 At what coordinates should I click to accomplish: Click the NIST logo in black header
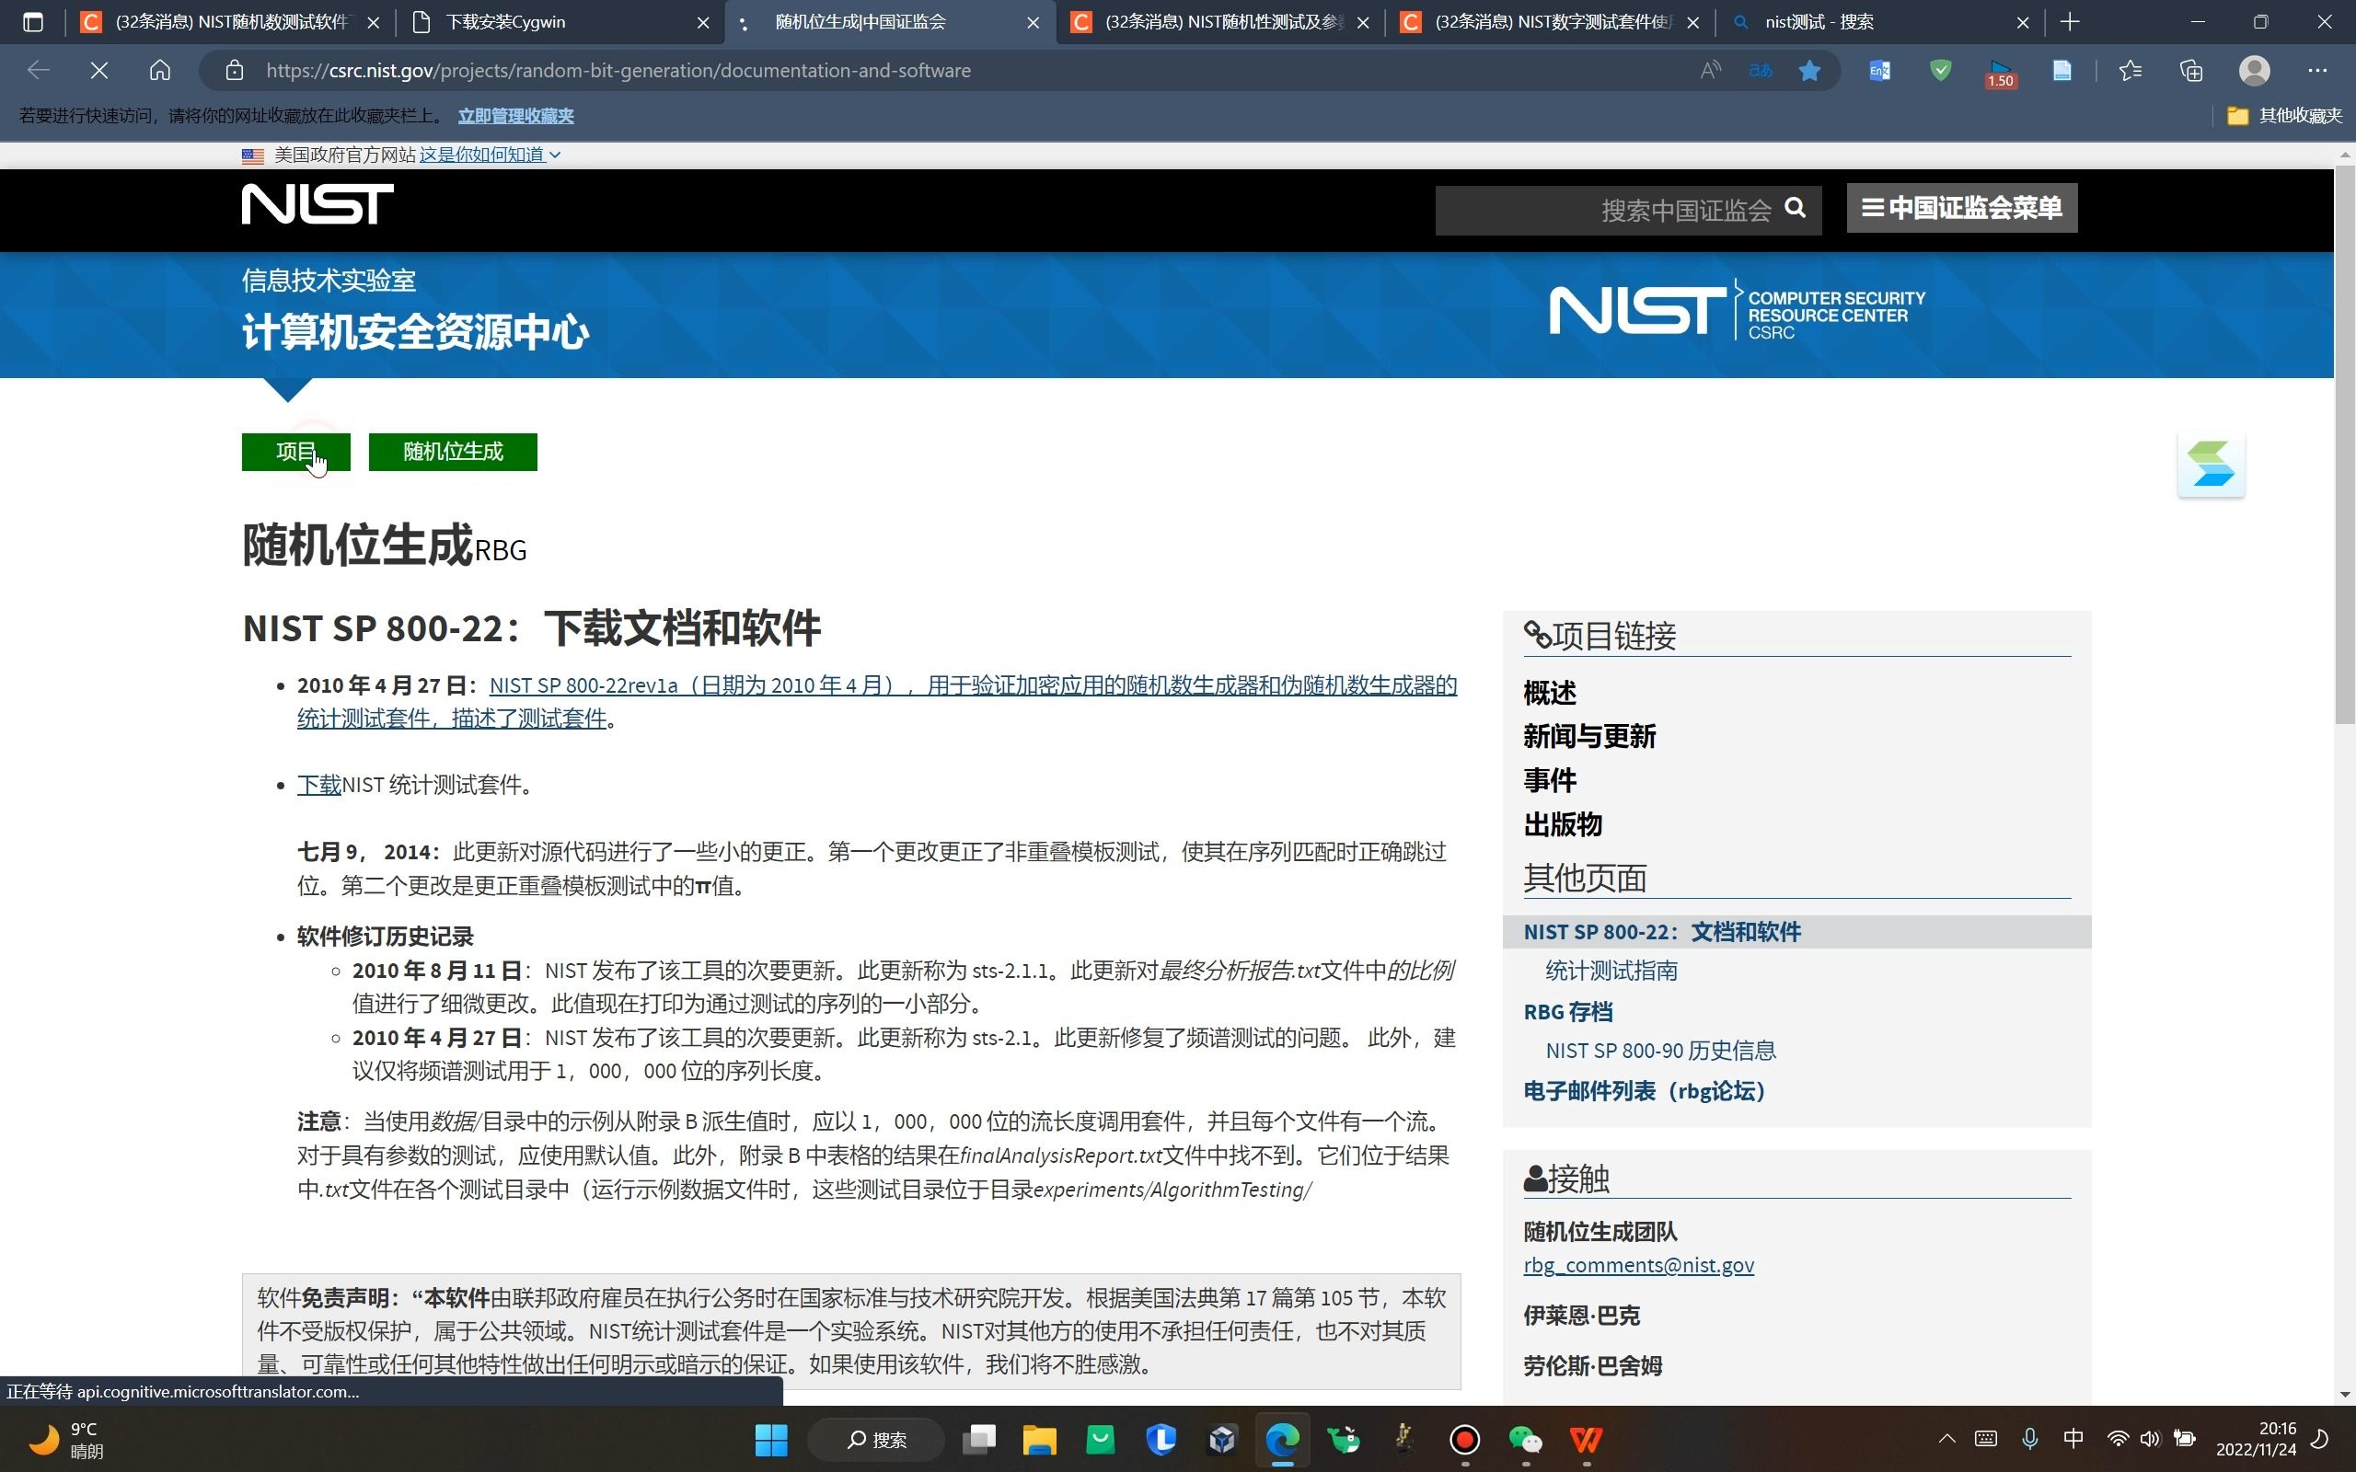point(318,203)
